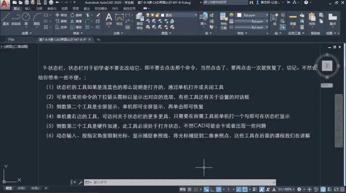Click the Rotate (旋转) tool
Viewport: 346px width, 193px height.
click(x=76, y=15)
